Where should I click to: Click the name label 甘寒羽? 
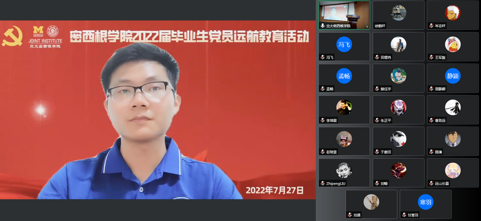point(413,215)
